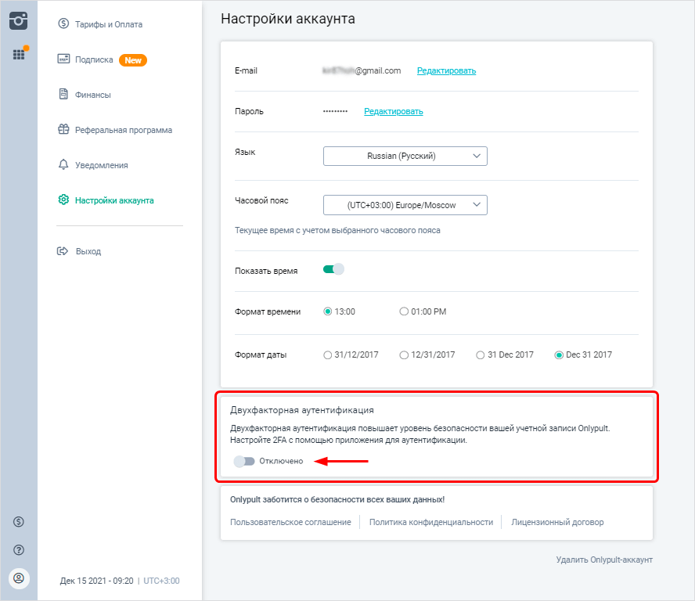Open the apps grid icon in left rail

click(x=19, y=55)
